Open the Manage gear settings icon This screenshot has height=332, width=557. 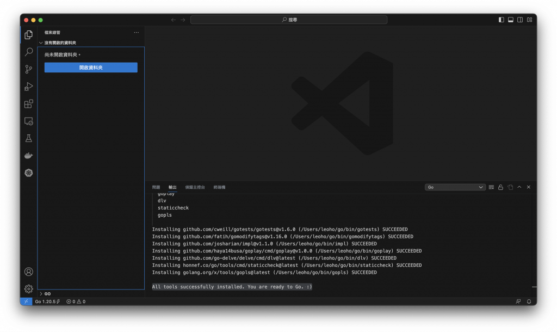29,289
